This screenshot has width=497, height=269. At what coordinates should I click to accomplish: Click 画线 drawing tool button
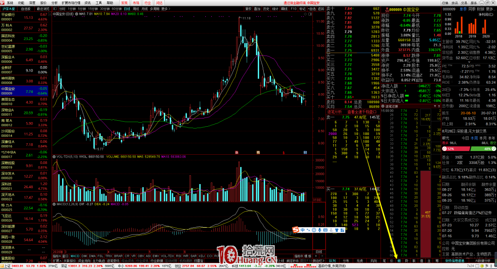(x=284, y=9)
